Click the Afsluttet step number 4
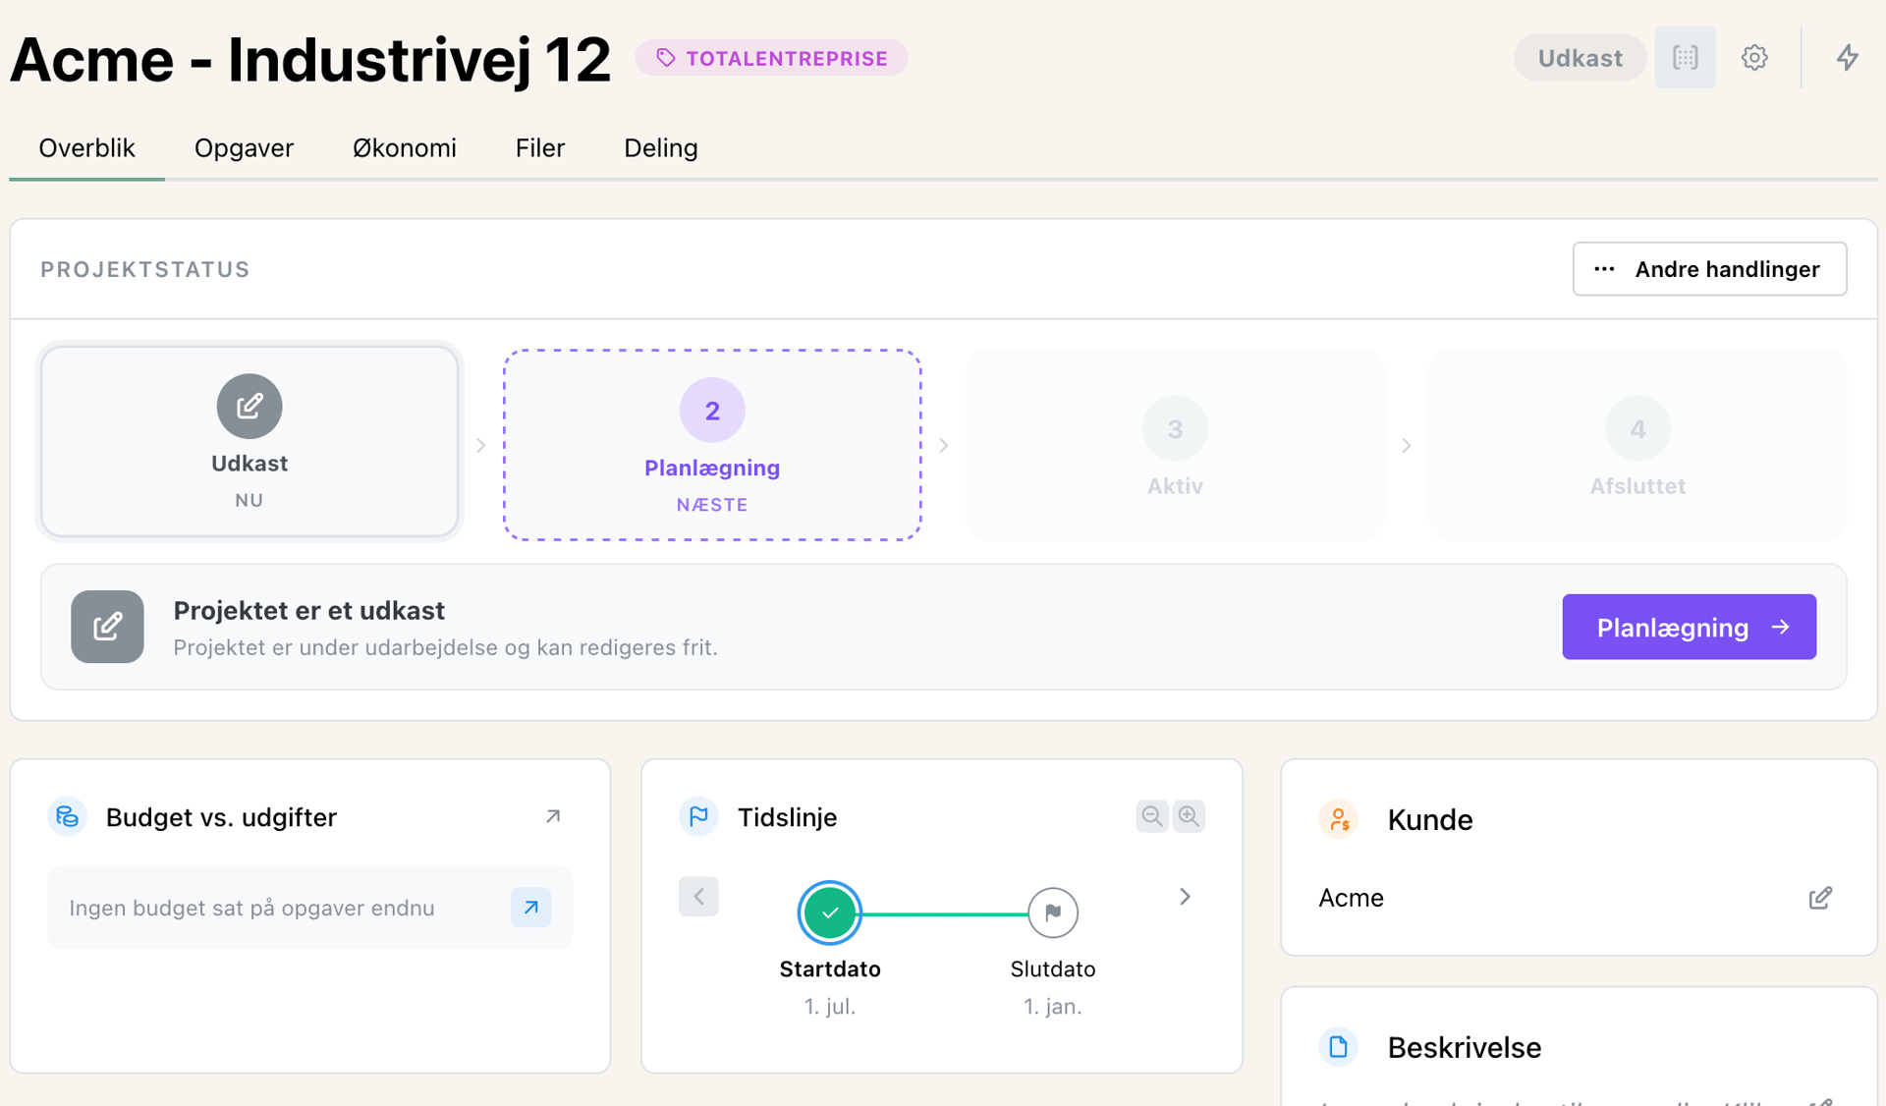The width and height of the screenshot is (1886, 1106). coord(1637,429)
